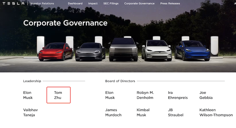View JB Straubel's board bio
The height and width of the screenshot is (128, 236).
[x=176, y=112]
